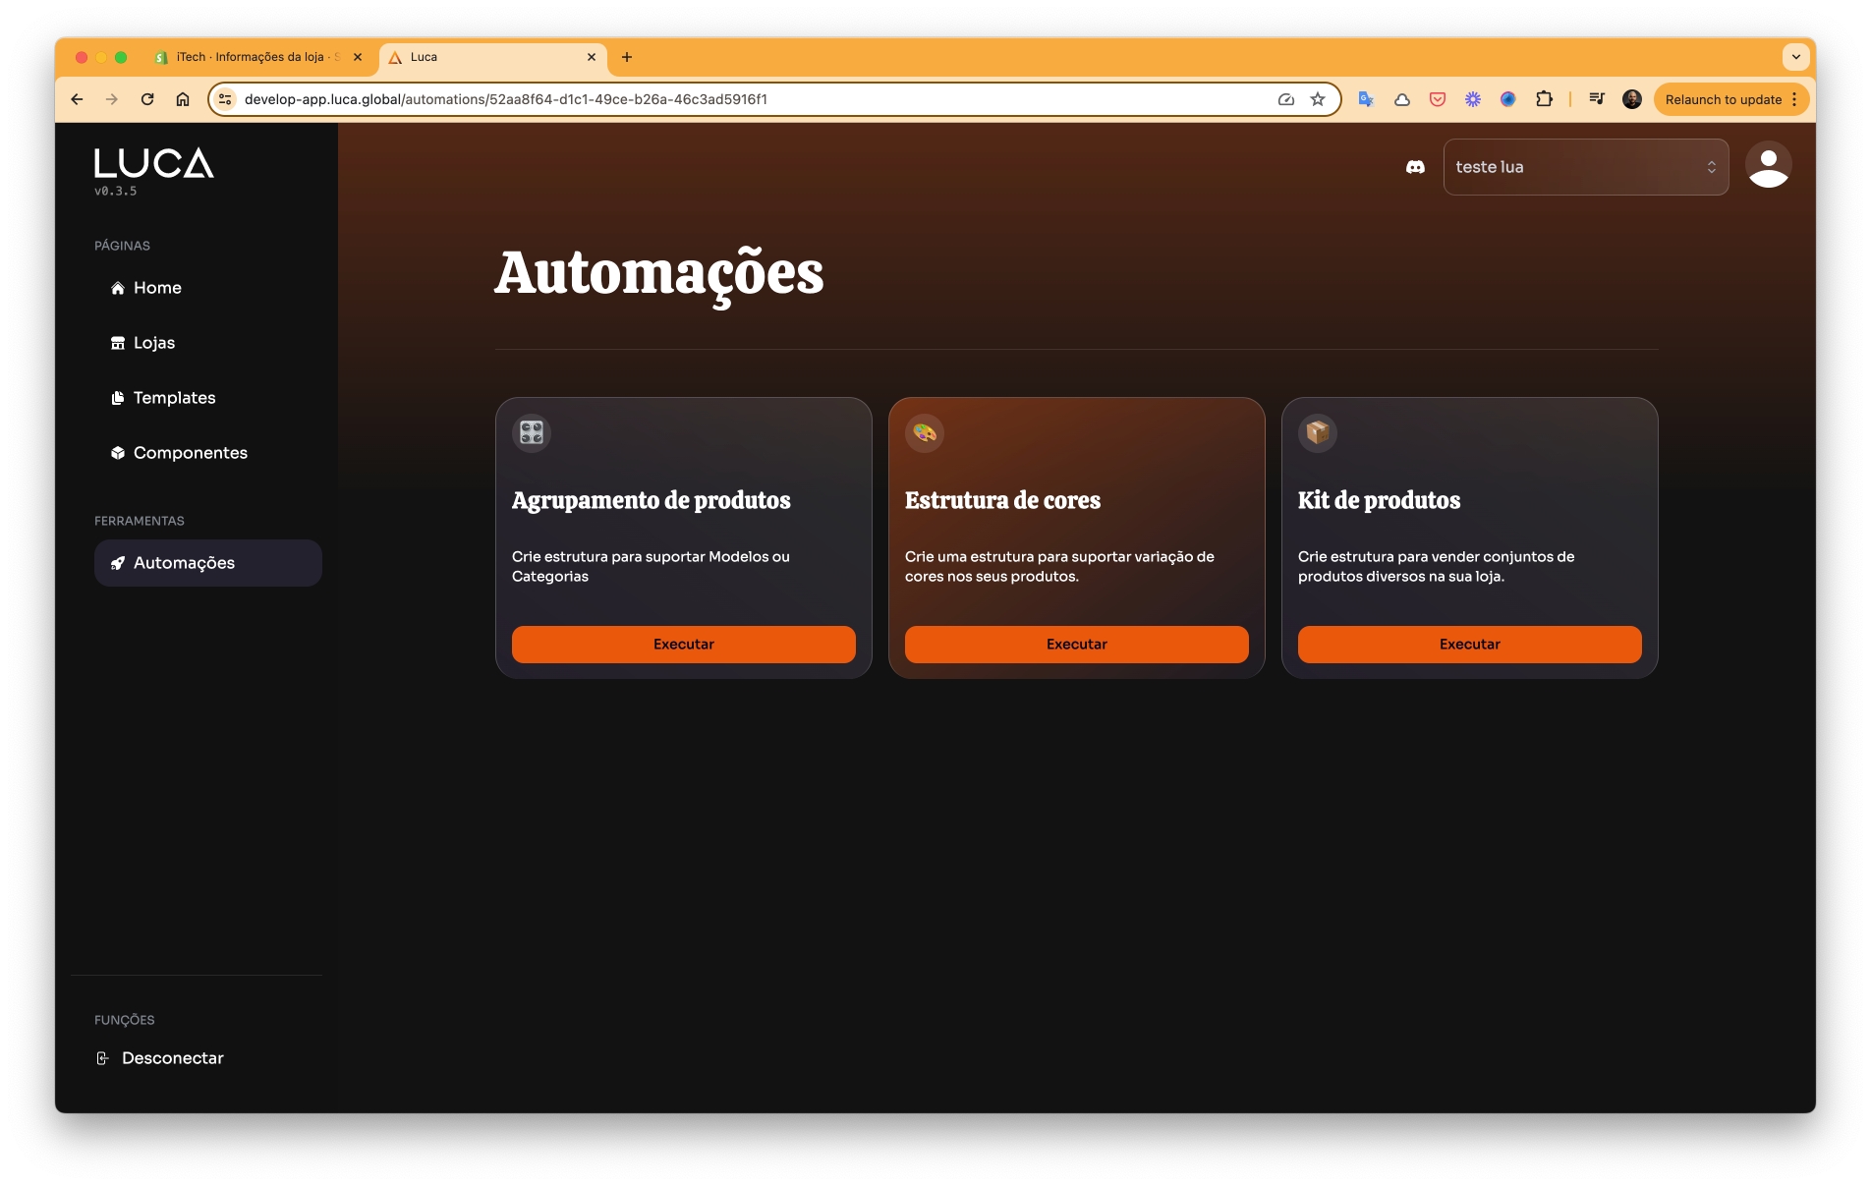The width and height of the screenshot is (1871, 1186).
Task: Click the Agrupamento de produtos grid icon
Action: point(532,432)
